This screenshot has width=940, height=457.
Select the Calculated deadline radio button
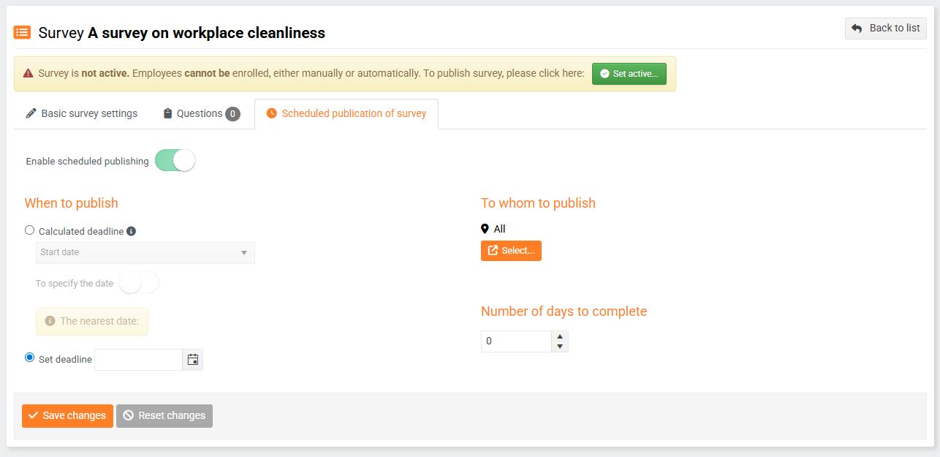[30, 230]
